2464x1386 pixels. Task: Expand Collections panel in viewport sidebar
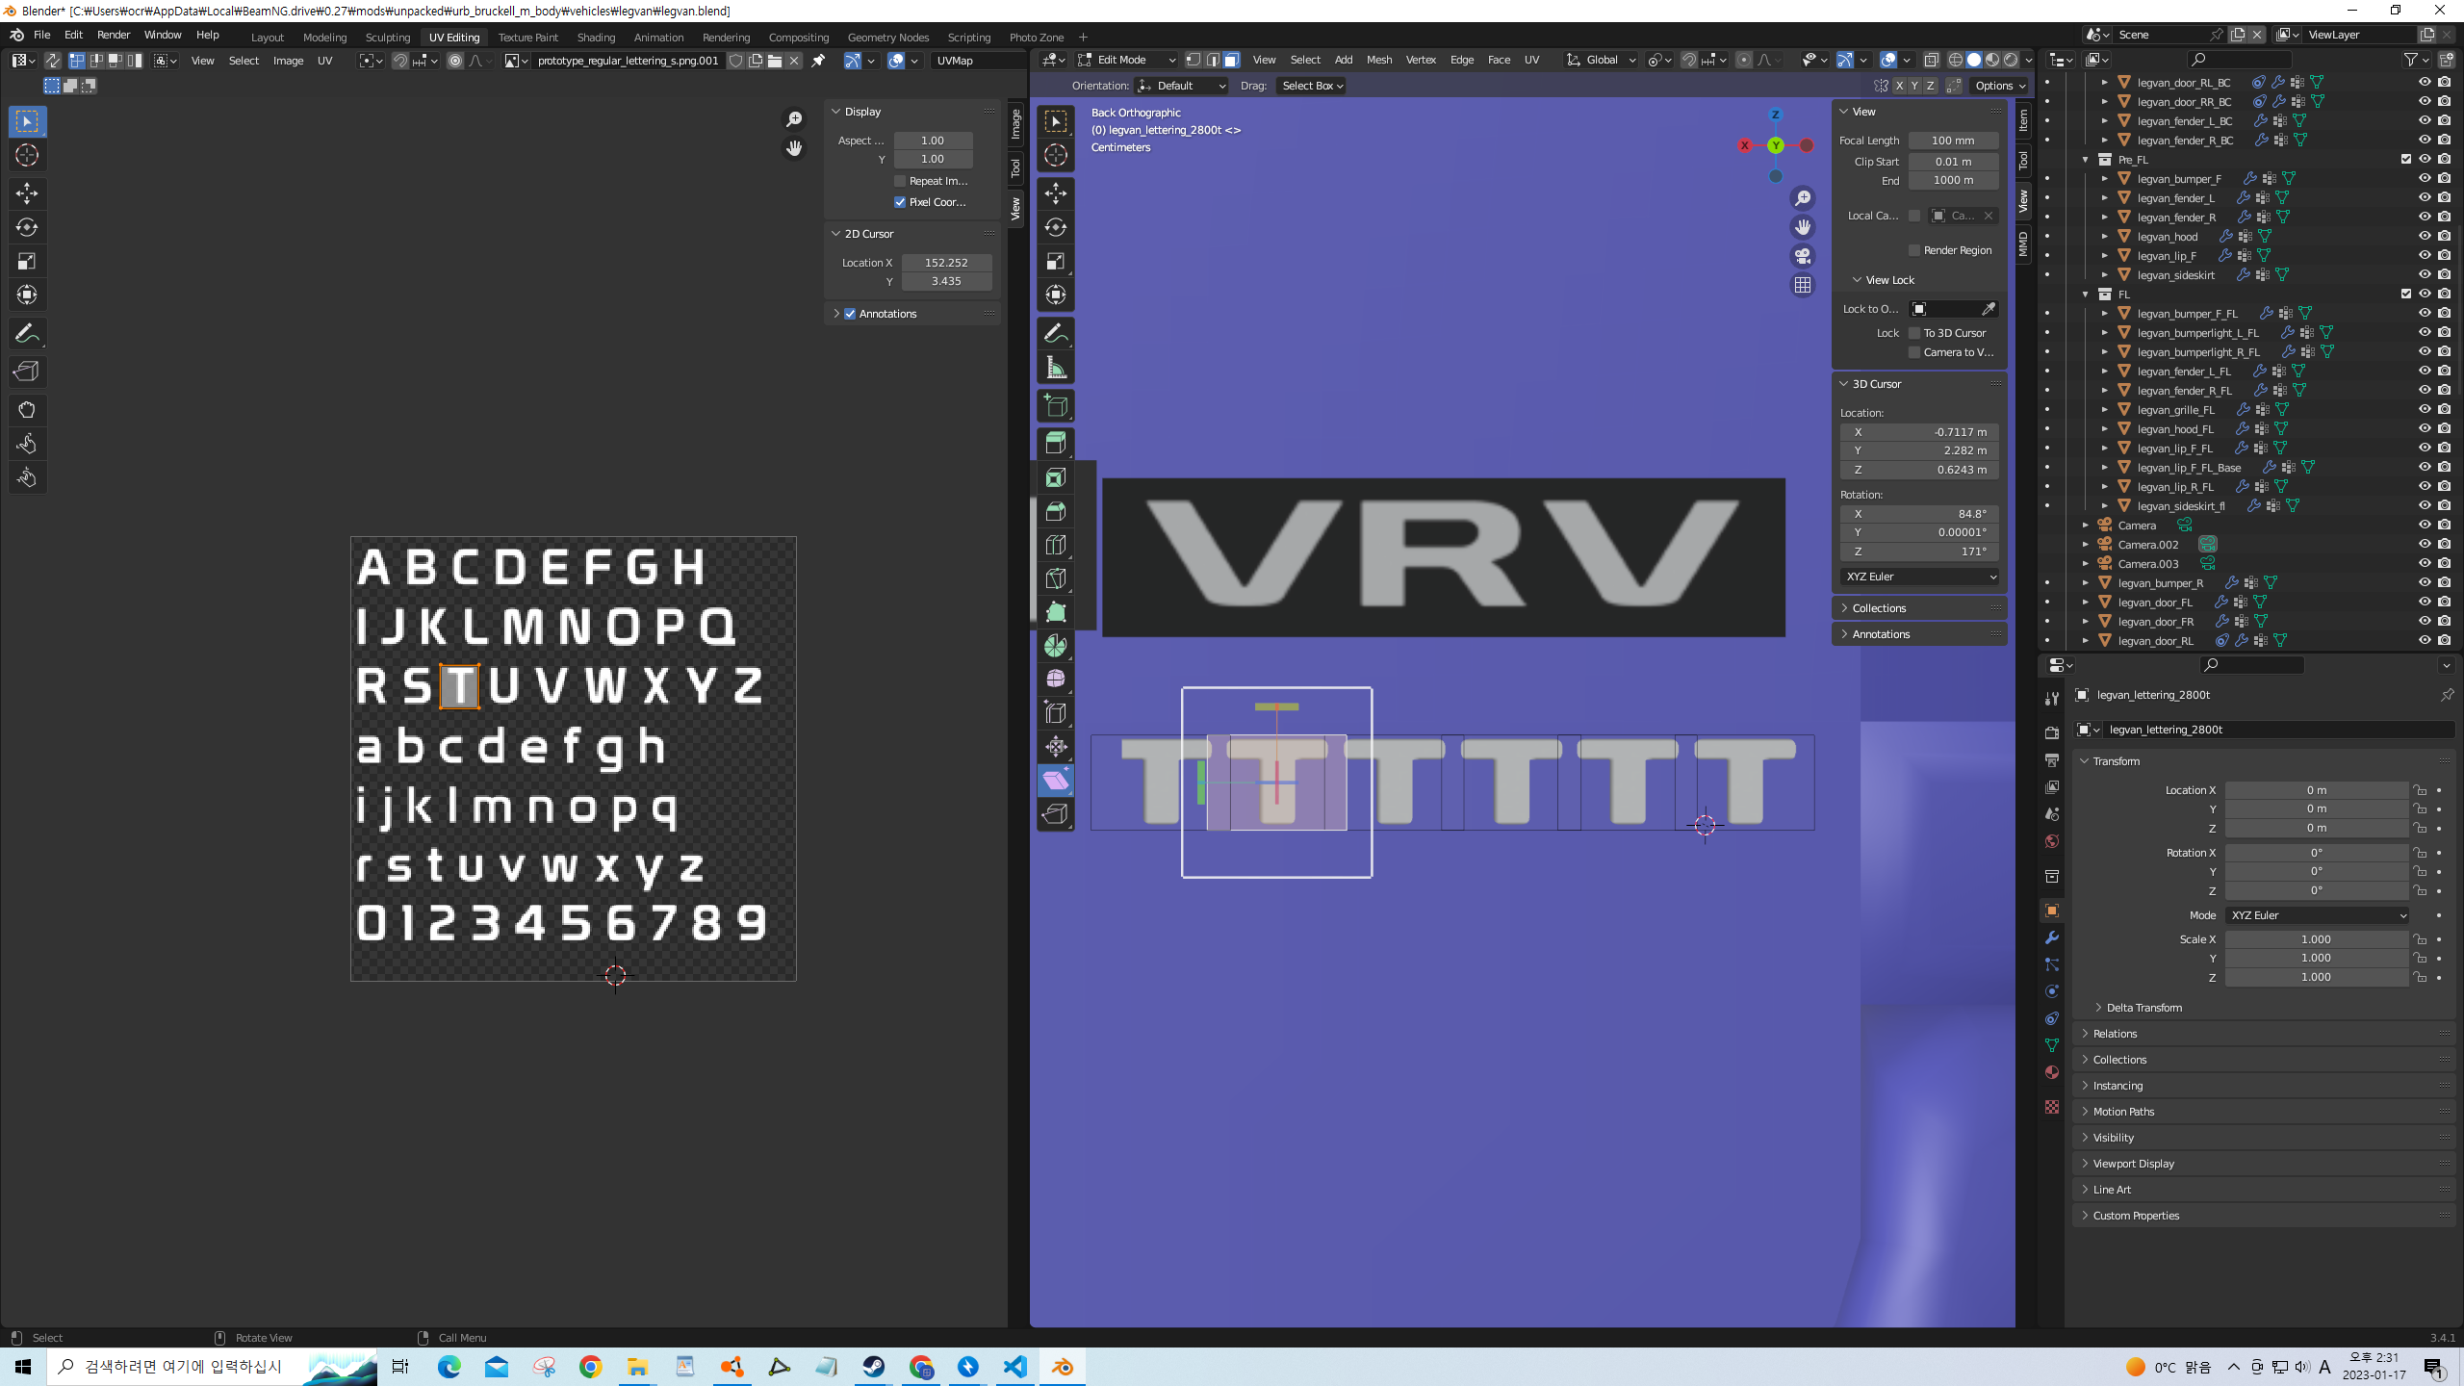coord(1878,608)
